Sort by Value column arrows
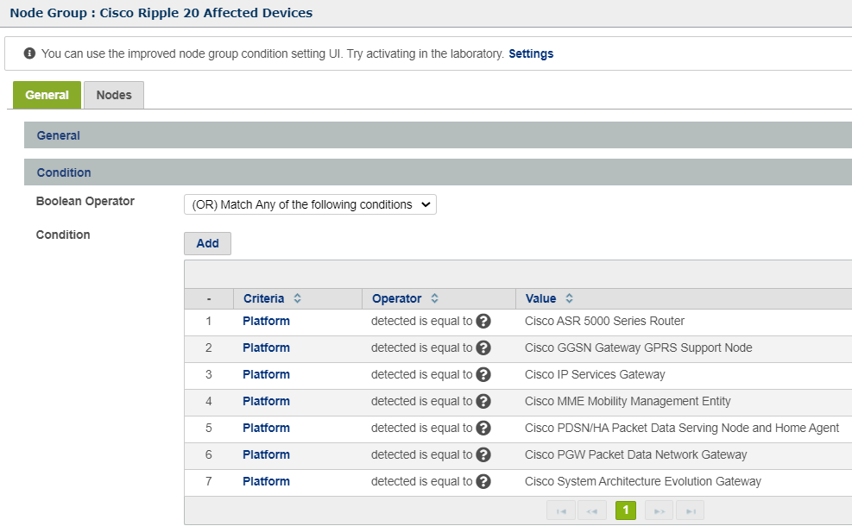This screenshot has width=852, height=526. point(569,298)
